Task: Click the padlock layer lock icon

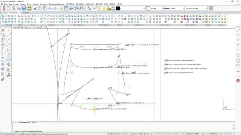Action: point(109,8)
